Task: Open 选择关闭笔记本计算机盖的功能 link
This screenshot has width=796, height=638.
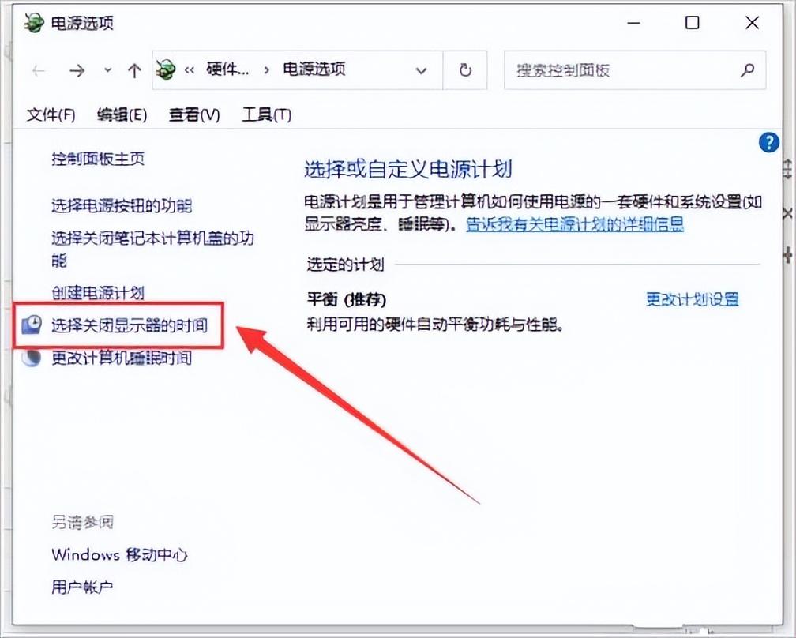Action: pyautogui.click(x=152, y=249)
